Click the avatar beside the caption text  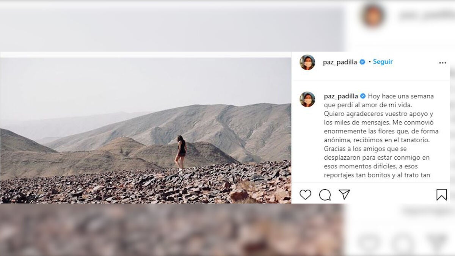point(307,99)
